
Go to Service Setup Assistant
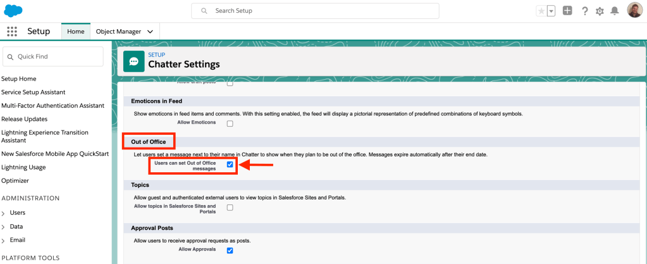click(33, 92)
